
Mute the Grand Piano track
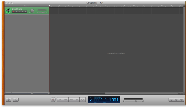(x=16, y=12)
